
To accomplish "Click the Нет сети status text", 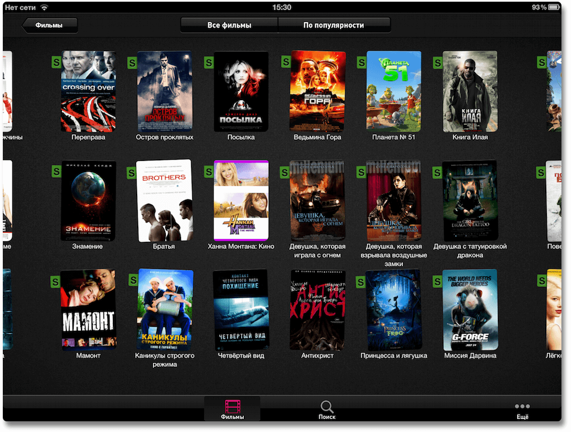I will coord(20,7).
